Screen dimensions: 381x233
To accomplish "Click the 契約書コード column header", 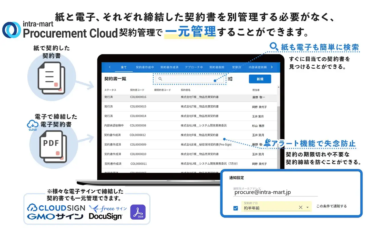I will pyautogui.click(x=137, y=90).
